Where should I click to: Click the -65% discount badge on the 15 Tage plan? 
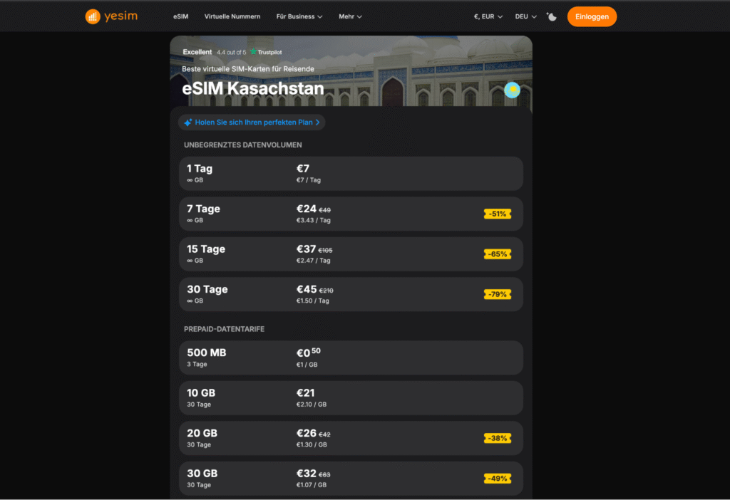click(497, 254)
